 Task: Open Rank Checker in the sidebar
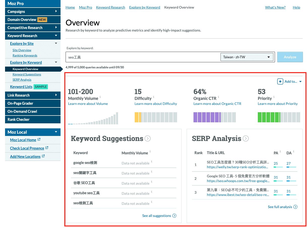point(19,119)
